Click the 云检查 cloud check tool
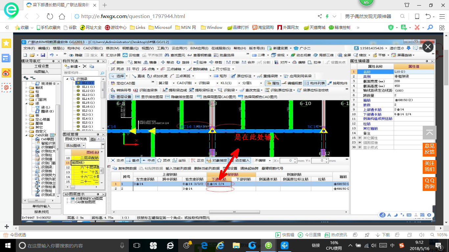This screenshot has width=449, height=252. (x=131, y=55)
